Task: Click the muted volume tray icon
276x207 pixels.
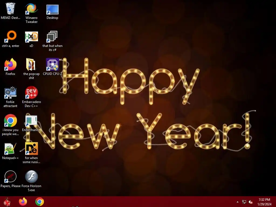Action: (251, 202)
